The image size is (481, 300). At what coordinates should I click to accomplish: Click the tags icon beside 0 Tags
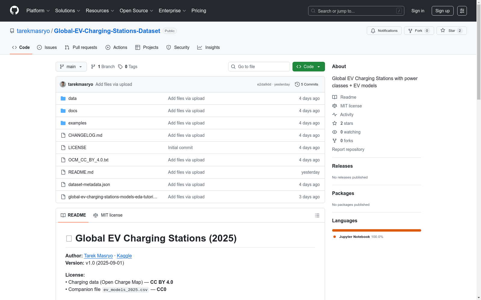coord(120,67)
